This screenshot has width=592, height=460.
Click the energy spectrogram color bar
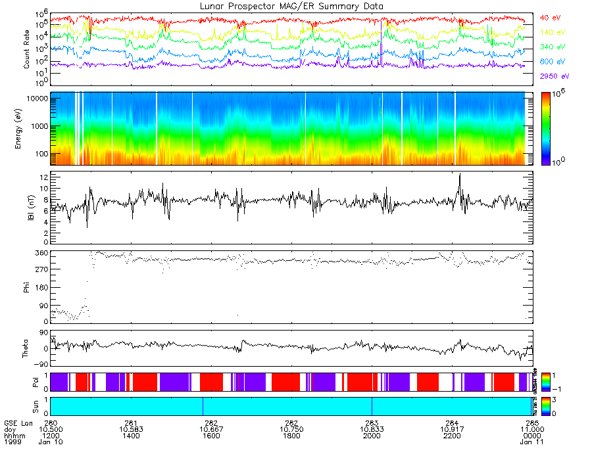(545, 129)
